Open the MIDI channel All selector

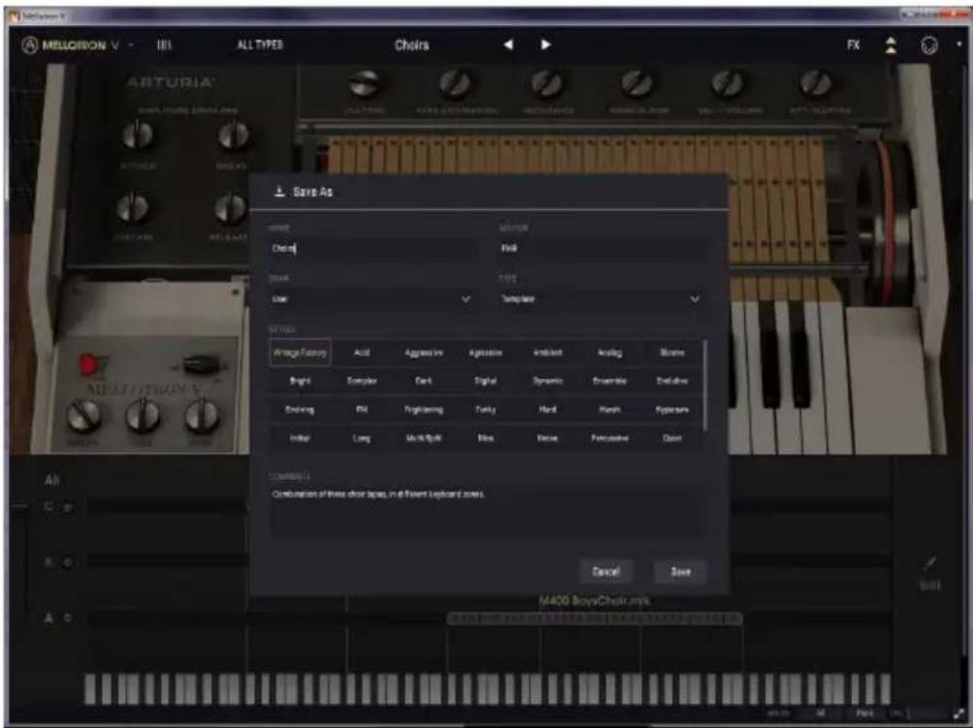click(821, 713)
